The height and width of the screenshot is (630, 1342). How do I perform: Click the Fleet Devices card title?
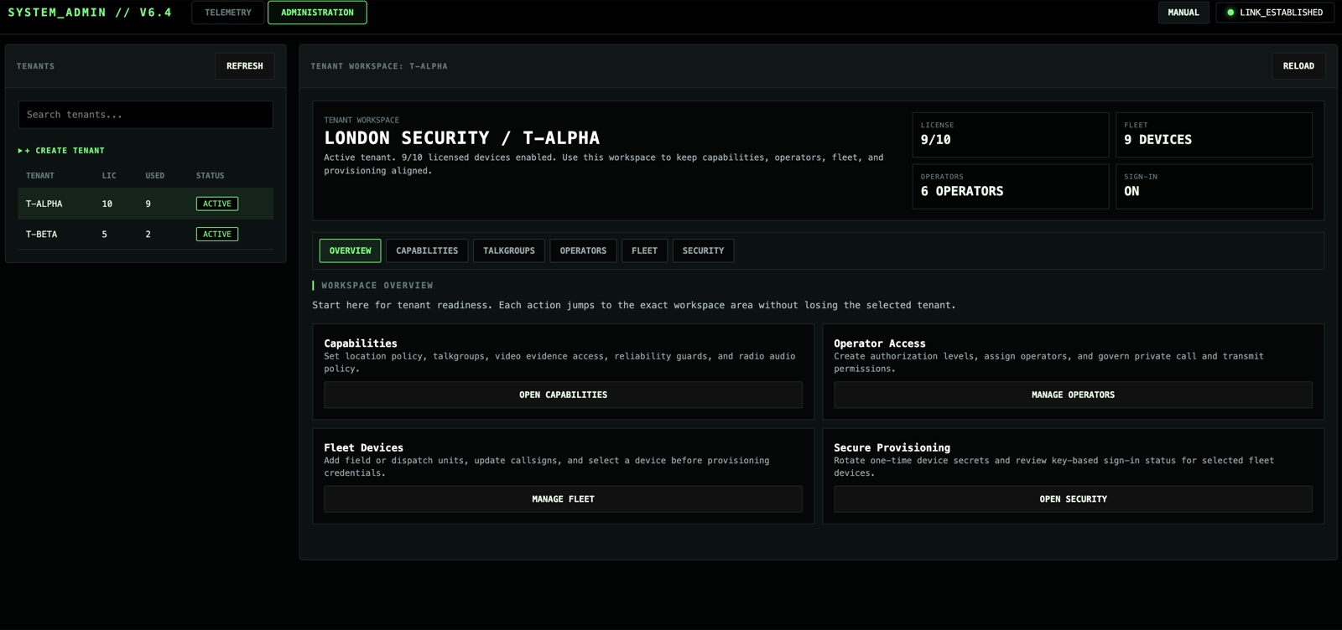pyautogui.click(x=364, y=448)
